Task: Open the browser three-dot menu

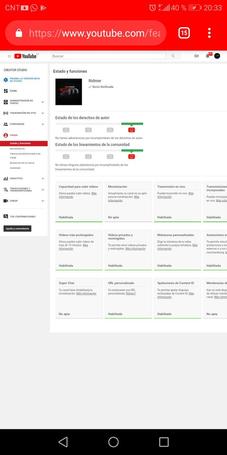Action: point(209,33)
